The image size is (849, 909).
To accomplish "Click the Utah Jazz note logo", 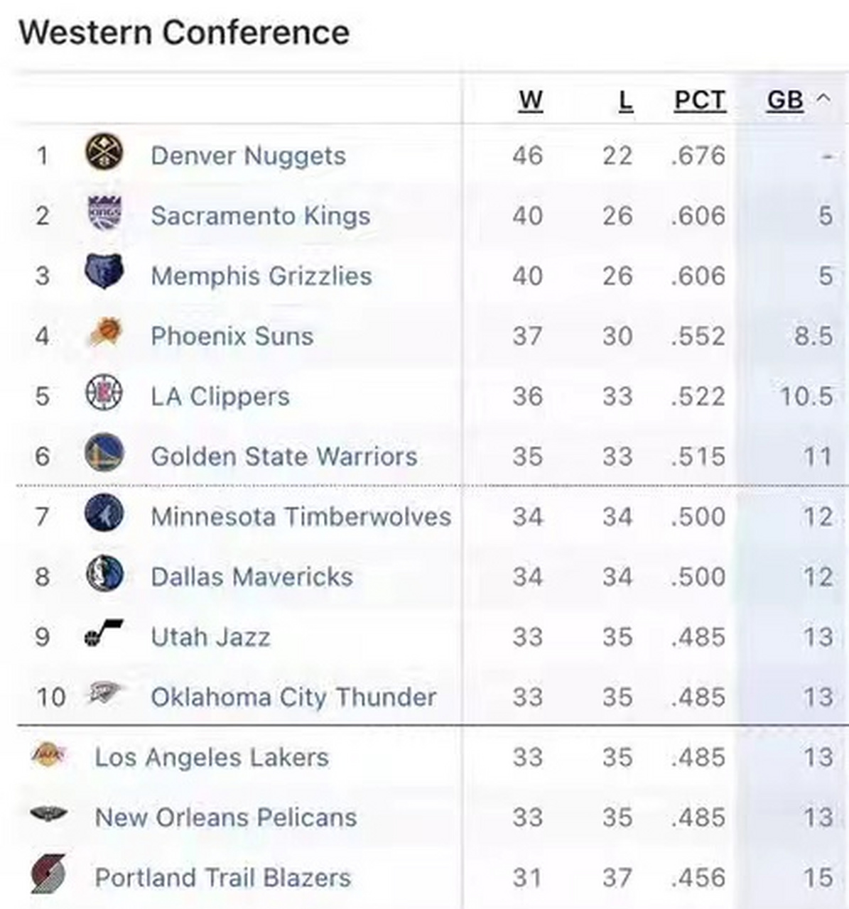I will [103, 633].
